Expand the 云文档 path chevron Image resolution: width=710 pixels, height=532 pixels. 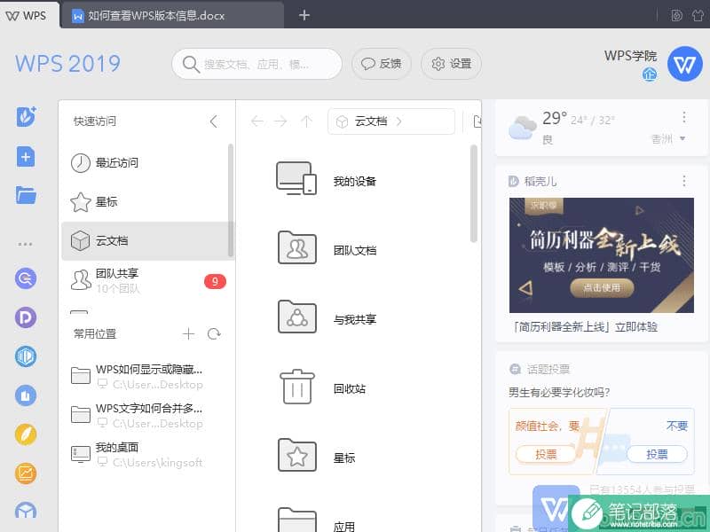point(398,121)
